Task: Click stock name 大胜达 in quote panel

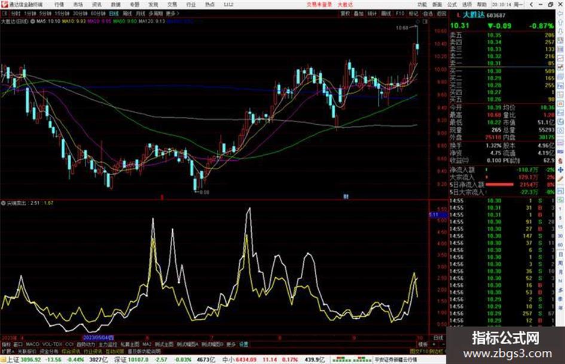Action: [474, 15]
